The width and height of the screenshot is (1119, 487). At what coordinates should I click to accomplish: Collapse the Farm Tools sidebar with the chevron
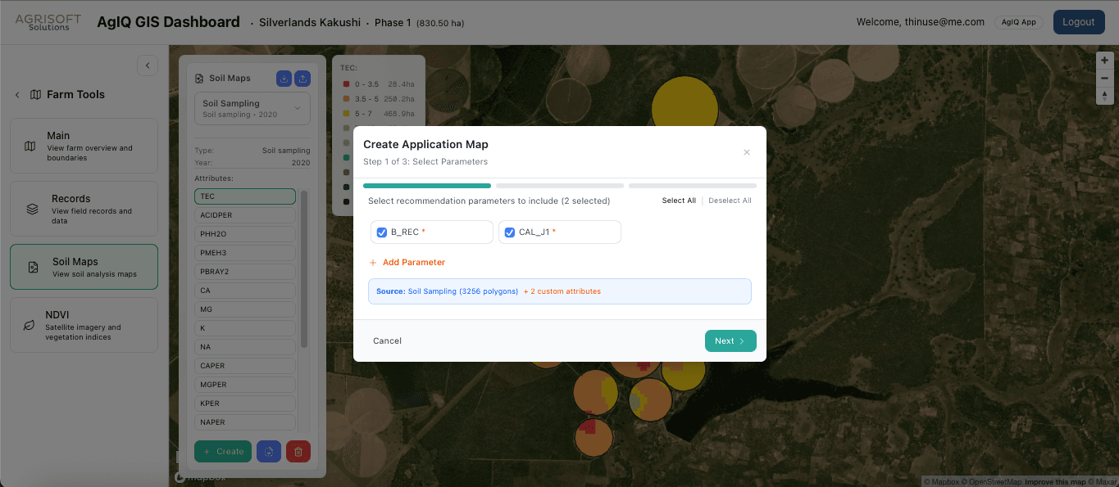click(148, 65)
